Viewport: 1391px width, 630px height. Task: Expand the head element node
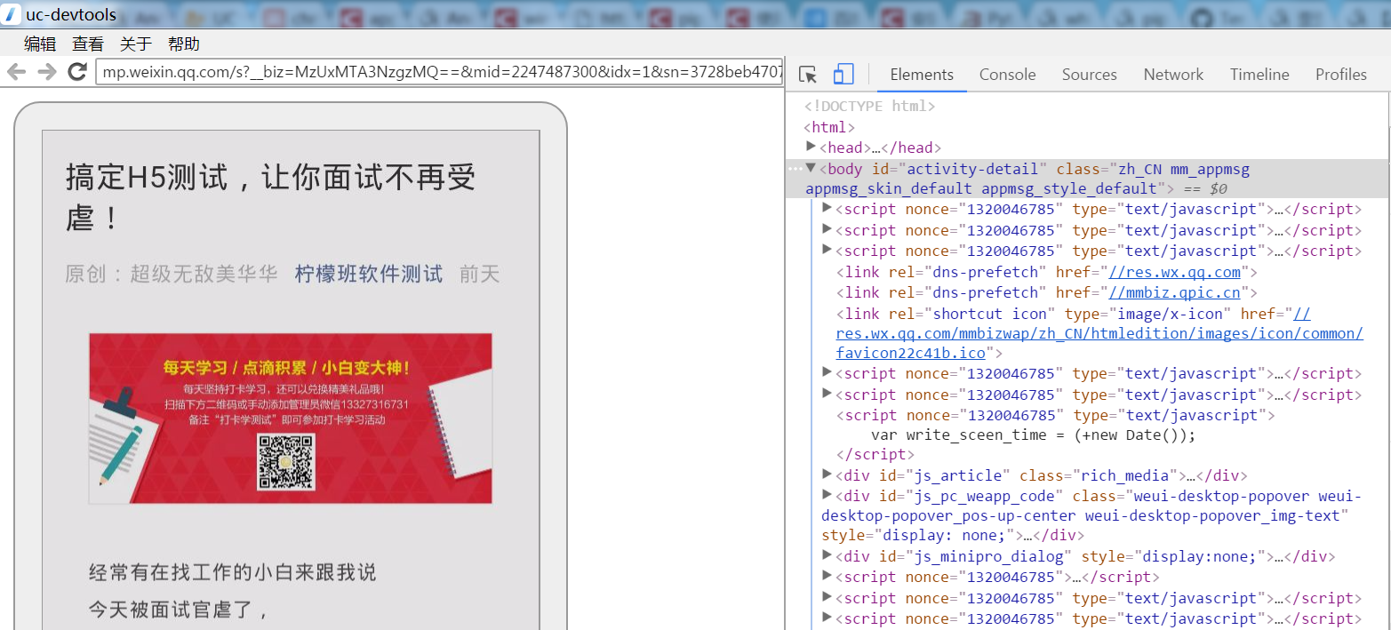(811, 147)
